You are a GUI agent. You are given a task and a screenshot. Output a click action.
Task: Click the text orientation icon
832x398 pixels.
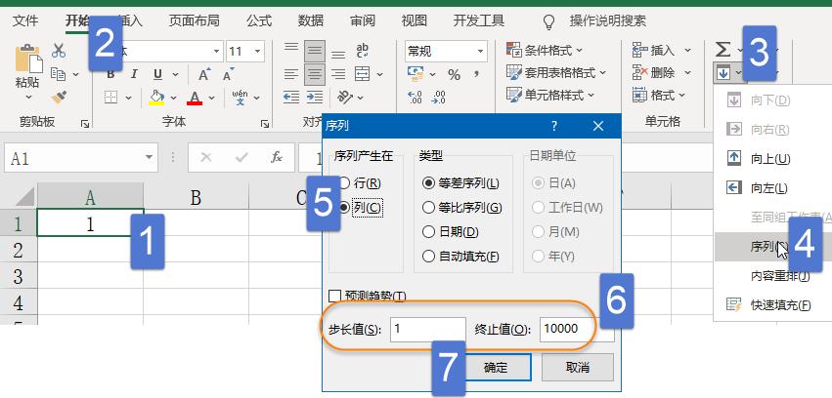[x=345, y=97]
